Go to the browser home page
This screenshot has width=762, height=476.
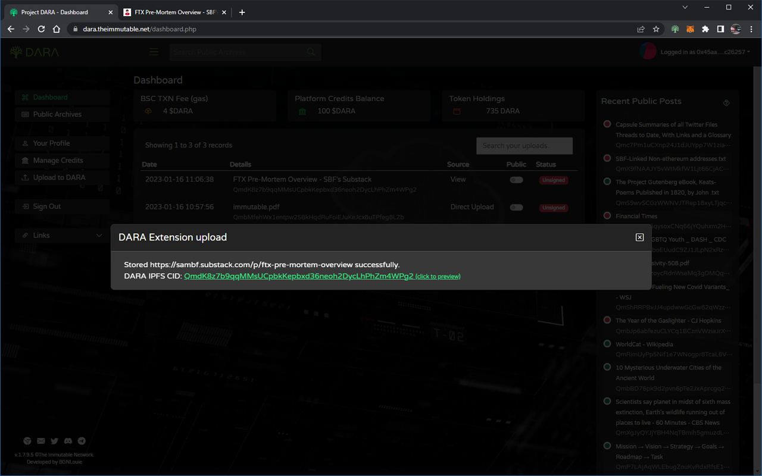click(x=57, y=29)
